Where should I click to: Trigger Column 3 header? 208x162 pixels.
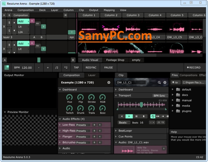[x=133, y=15]
